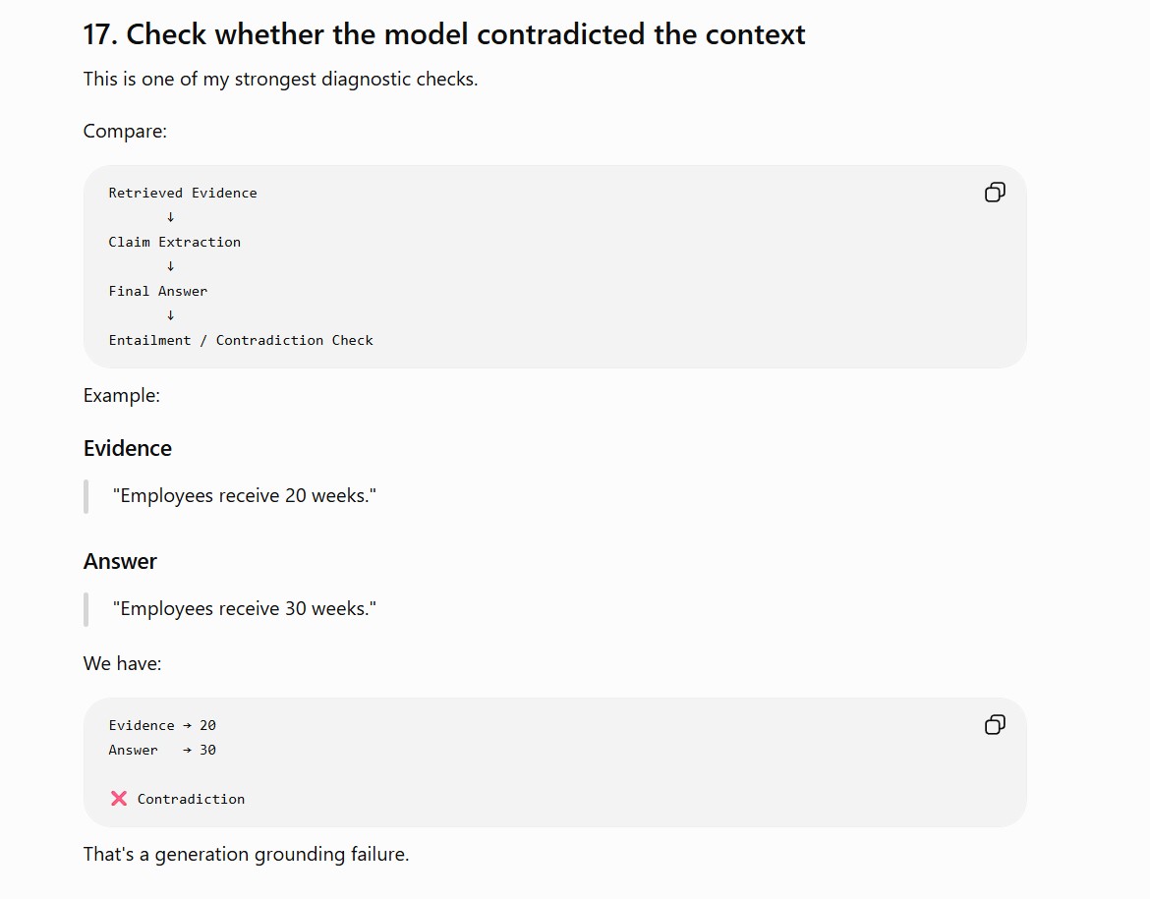Click 'This is one of my strongest diagnostic checks.'
Screen dimensions: 1150x899
tap(280, 80)
